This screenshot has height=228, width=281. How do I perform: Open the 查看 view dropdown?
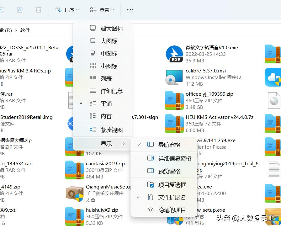(102, 10)
